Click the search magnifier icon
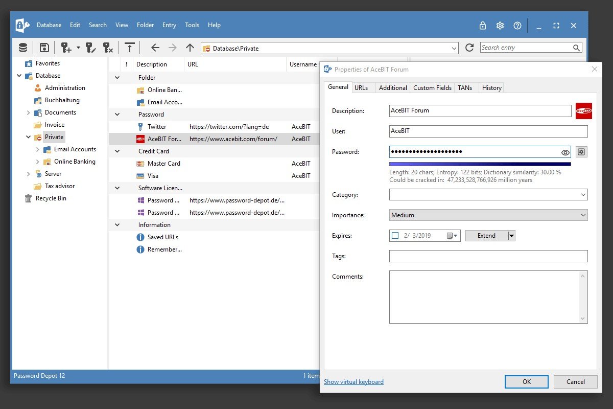613x409 pixels. tap(577, 48)
